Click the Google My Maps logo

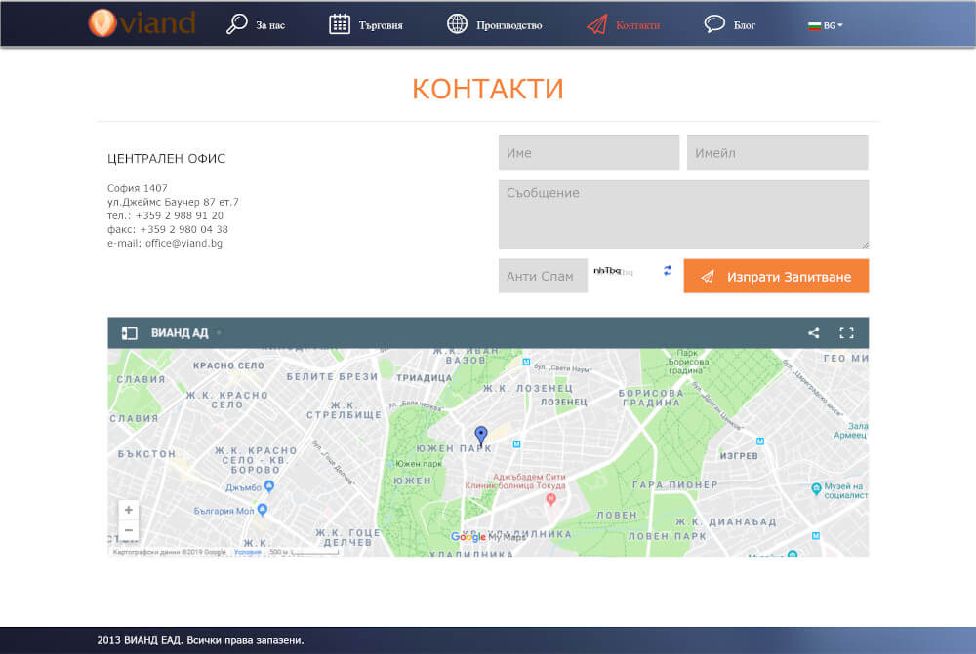tap(489, 536)
